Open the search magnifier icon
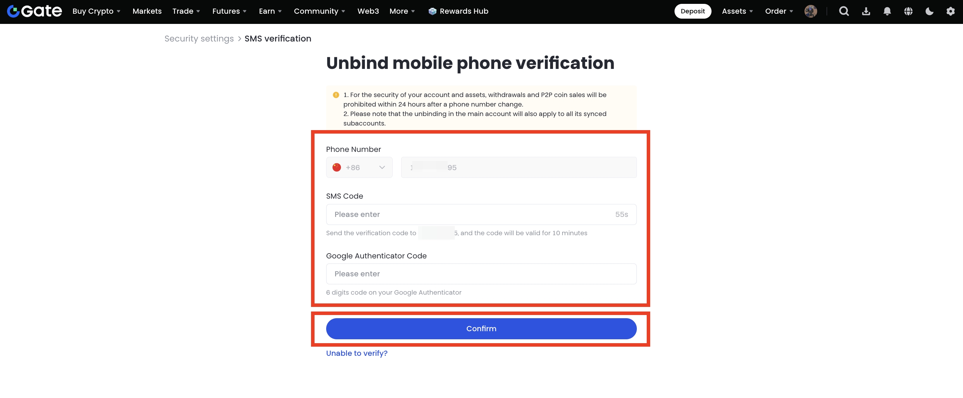This screenshot has width=963, height=398. coord(844,11)
